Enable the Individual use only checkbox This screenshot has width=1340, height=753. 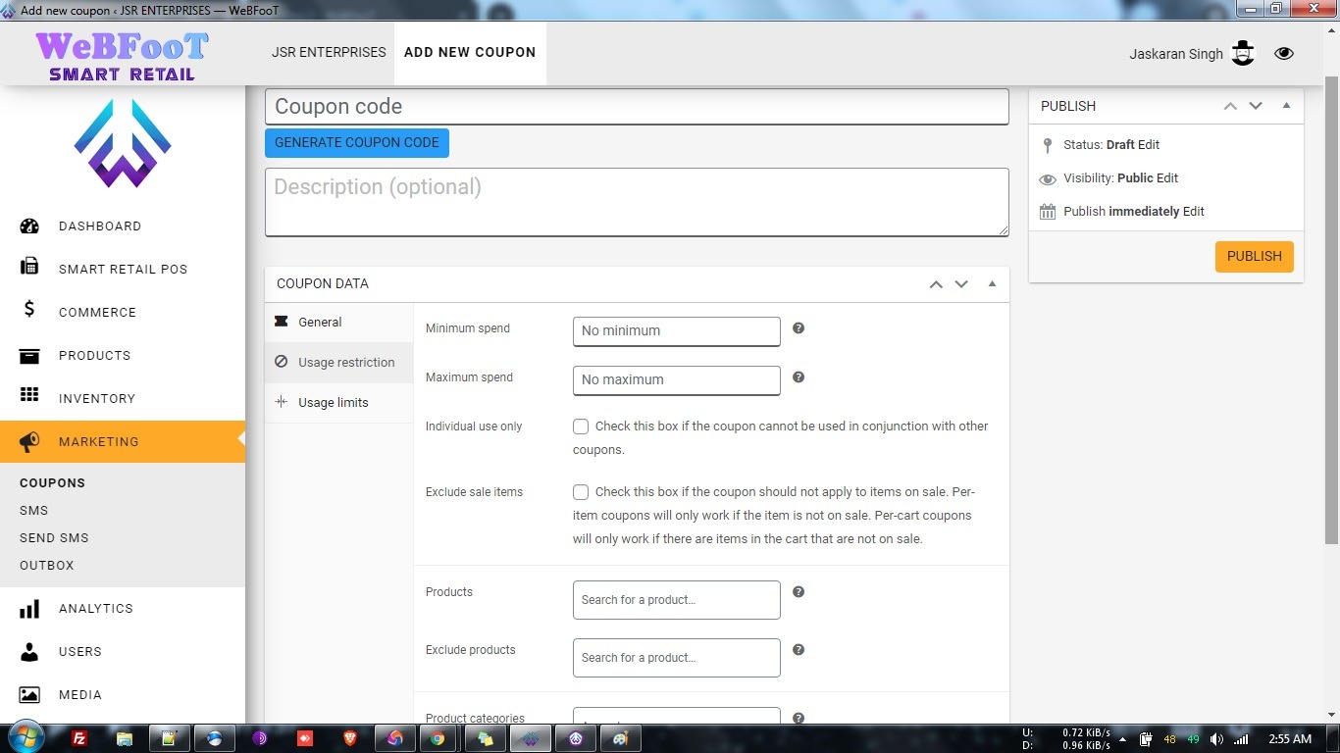581,427
